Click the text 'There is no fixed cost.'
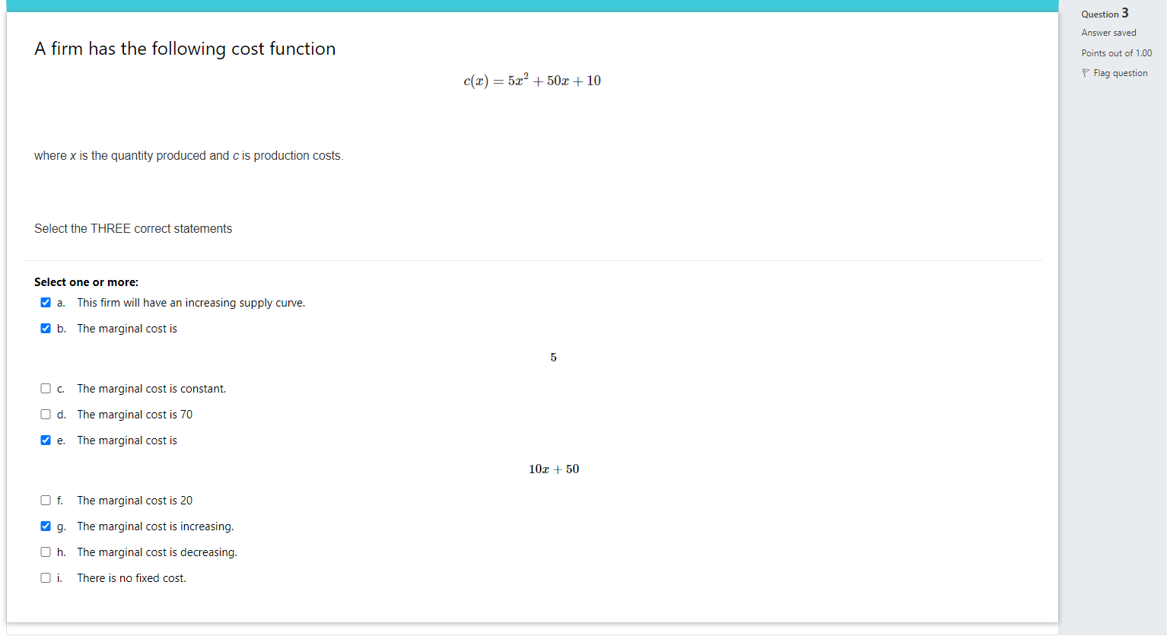The height and width of the screenshot is (636, 1167). [132, 578]
